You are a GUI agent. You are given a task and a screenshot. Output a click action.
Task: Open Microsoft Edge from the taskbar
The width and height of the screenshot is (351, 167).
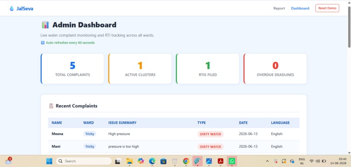(x=152, y=161)
